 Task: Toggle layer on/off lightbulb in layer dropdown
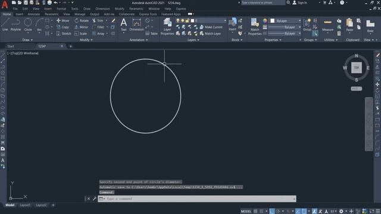click(178, 21)
